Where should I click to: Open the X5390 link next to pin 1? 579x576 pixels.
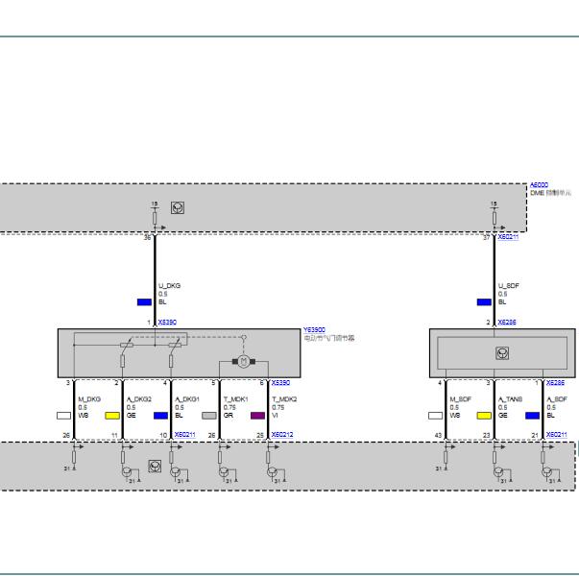point(167,323)
